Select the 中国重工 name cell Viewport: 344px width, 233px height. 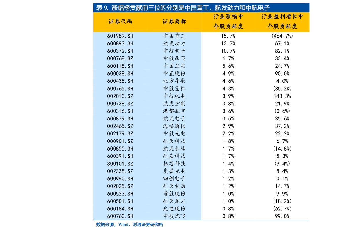[174, 36]
